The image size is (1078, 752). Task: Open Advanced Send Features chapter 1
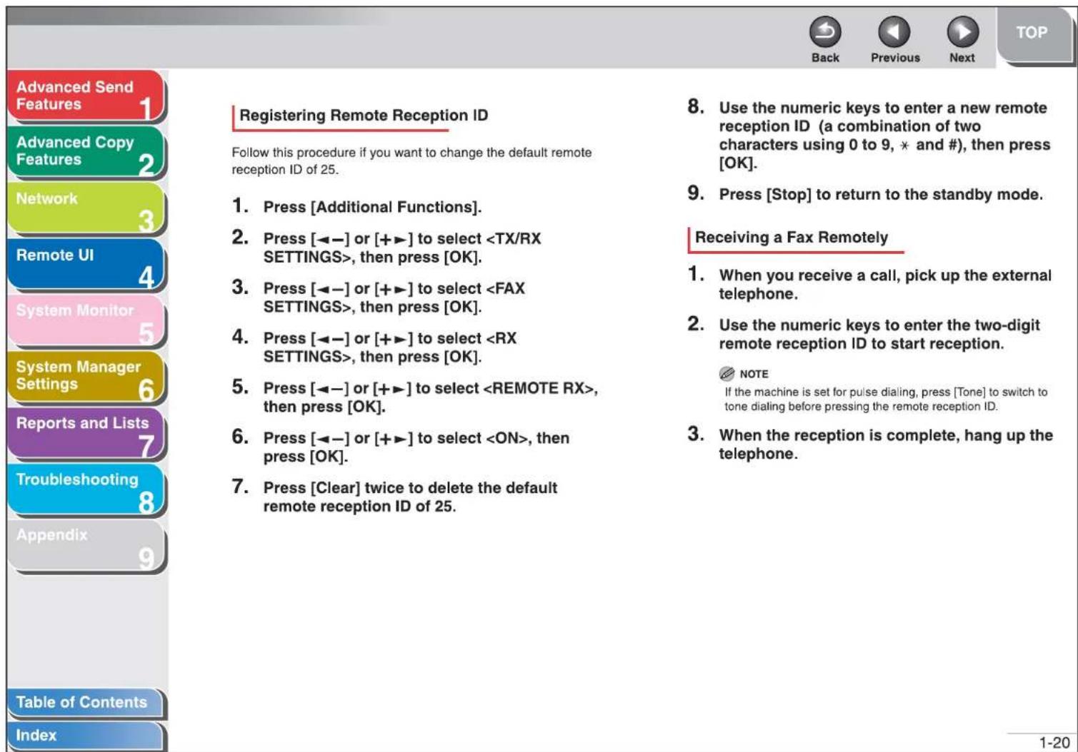coord(86,96)
